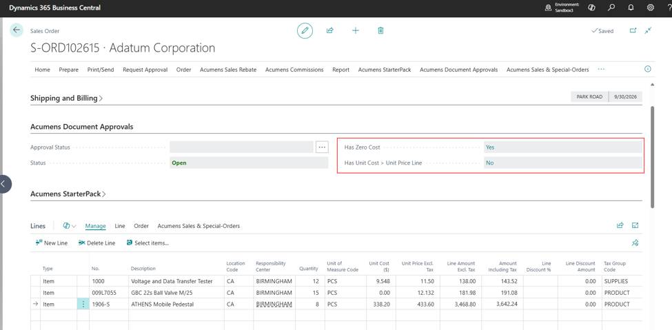
Task: Select Line tab in Lines
Action: [x=120, y=226]
